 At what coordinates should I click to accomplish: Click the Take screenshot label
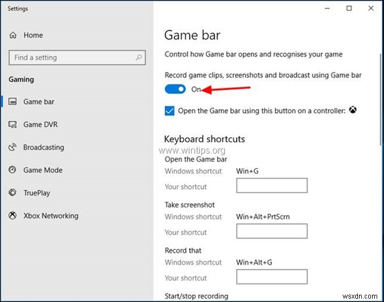pos(190,205)
